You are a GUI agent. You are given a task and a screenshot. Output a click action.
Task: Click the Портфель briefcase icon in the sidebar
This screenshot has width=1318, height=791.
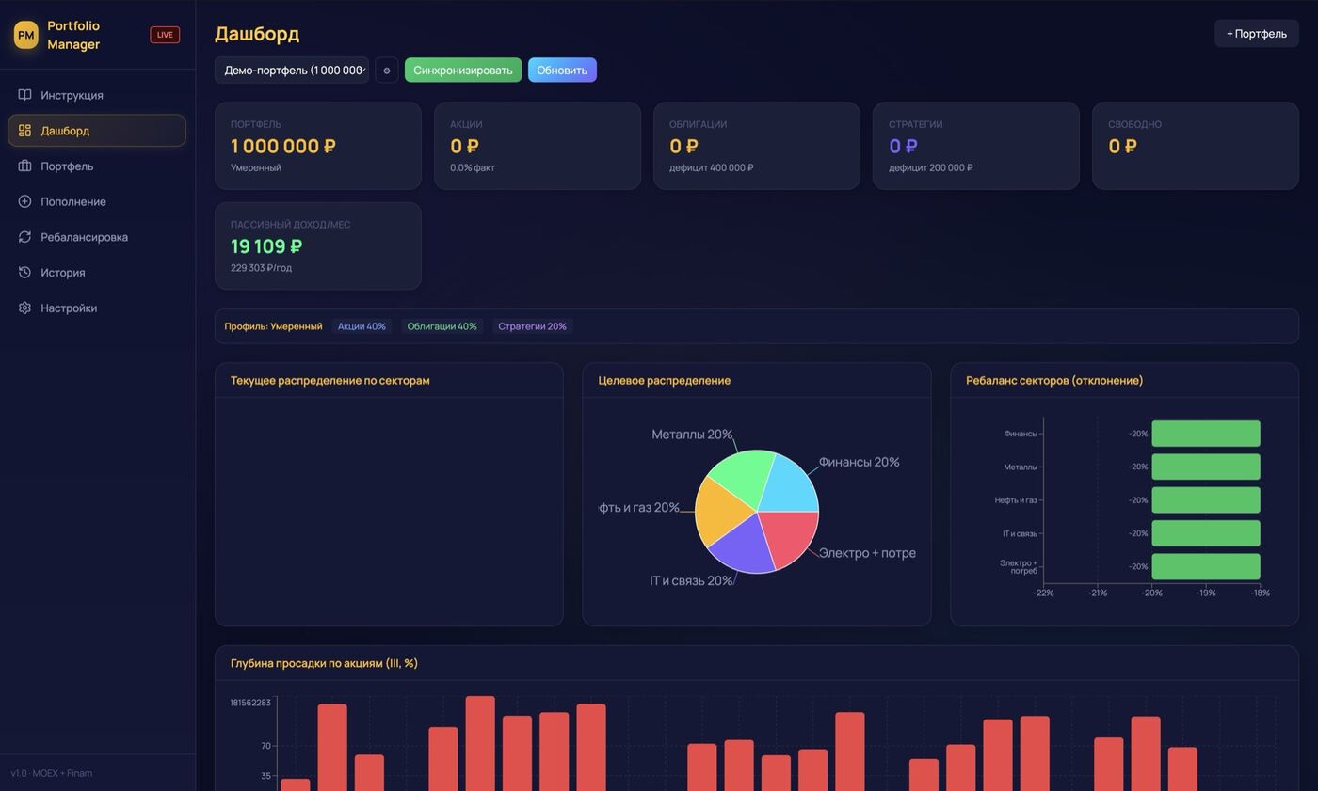(x=24, y=166)
